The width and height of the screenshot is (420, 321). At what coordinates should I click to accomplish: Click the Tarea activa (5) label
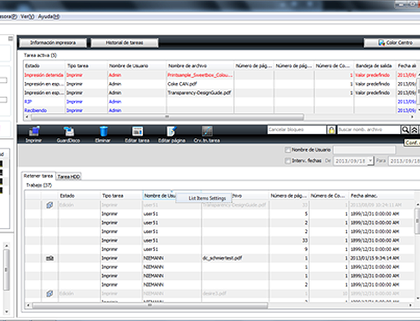pos(40,55)
